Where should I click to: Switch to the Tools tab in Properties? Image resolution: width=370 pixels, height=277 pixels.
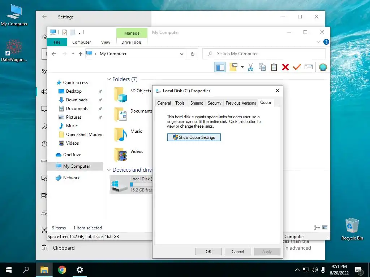(180, 103)
